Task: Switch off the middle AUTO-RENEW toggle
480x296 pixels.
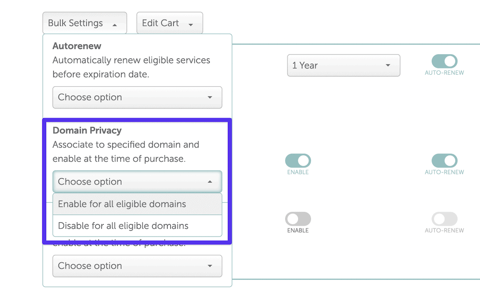Action: click(444, 162)
